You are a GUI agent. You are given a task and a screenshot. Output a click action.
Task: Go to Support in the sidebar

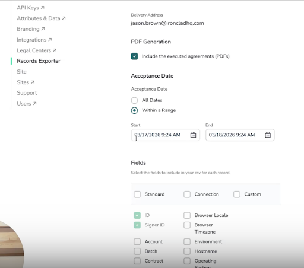(27, 93)
